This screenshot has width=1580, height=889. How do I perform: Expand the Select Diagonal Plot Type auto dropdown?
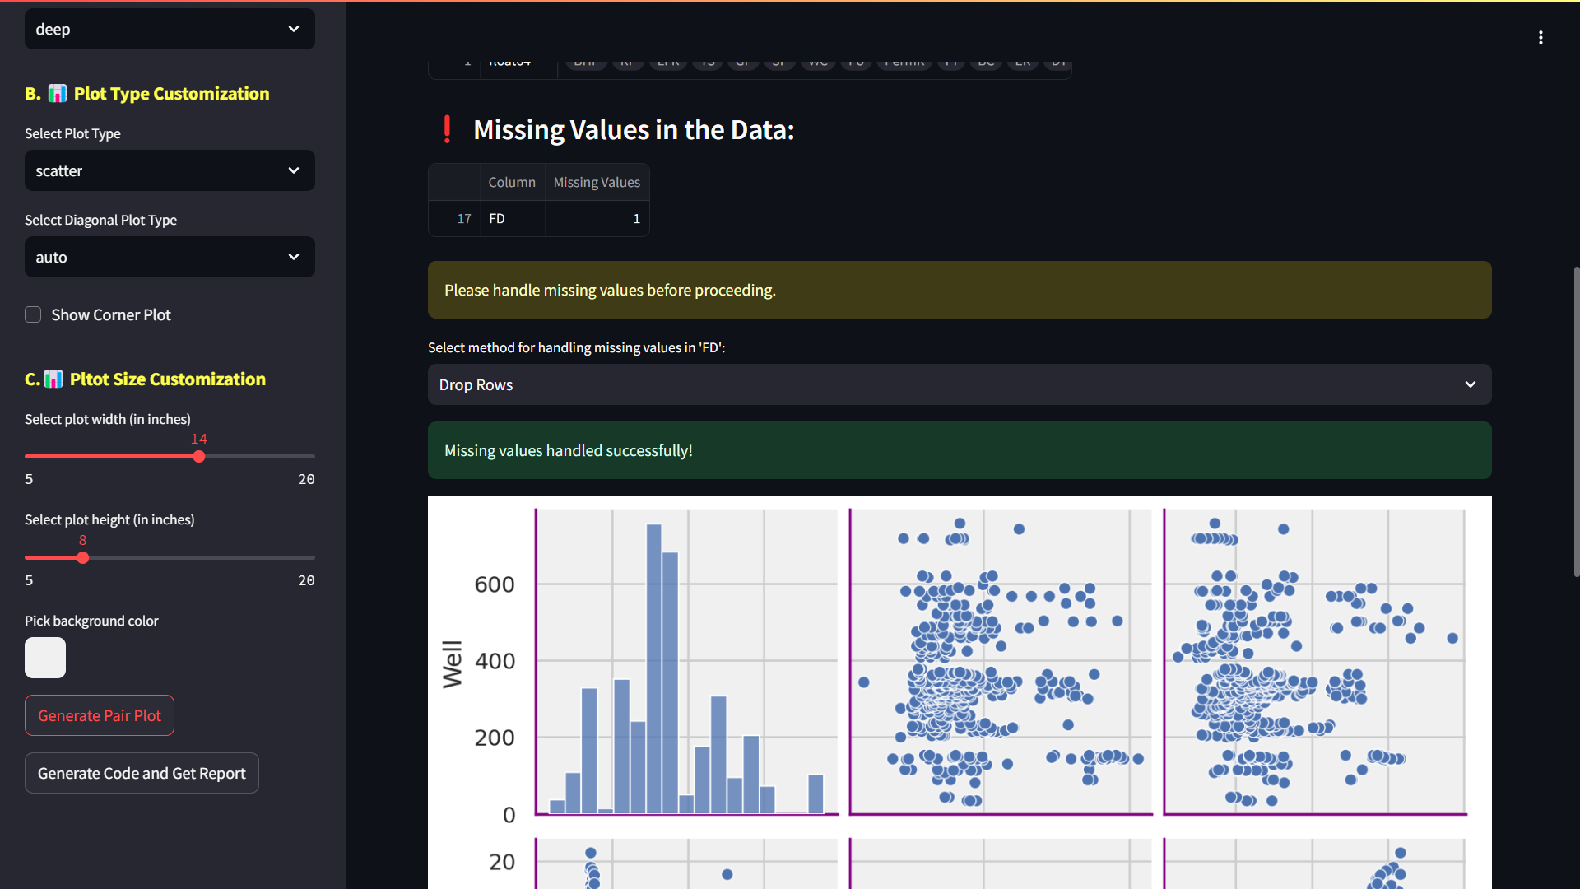click(x=170, y=257)
